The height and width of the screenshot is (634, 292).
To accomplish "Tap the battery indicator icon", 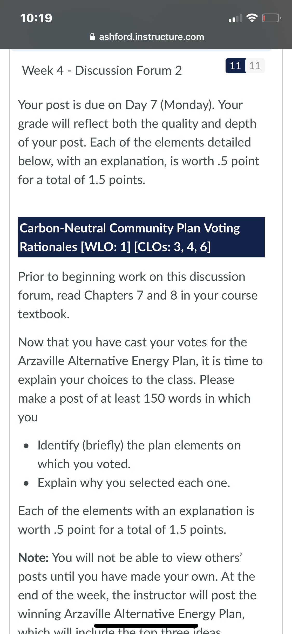I will tap(271, 18).
